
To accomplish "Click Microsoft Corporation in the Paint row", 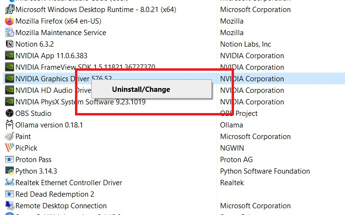I will point(256,136).
